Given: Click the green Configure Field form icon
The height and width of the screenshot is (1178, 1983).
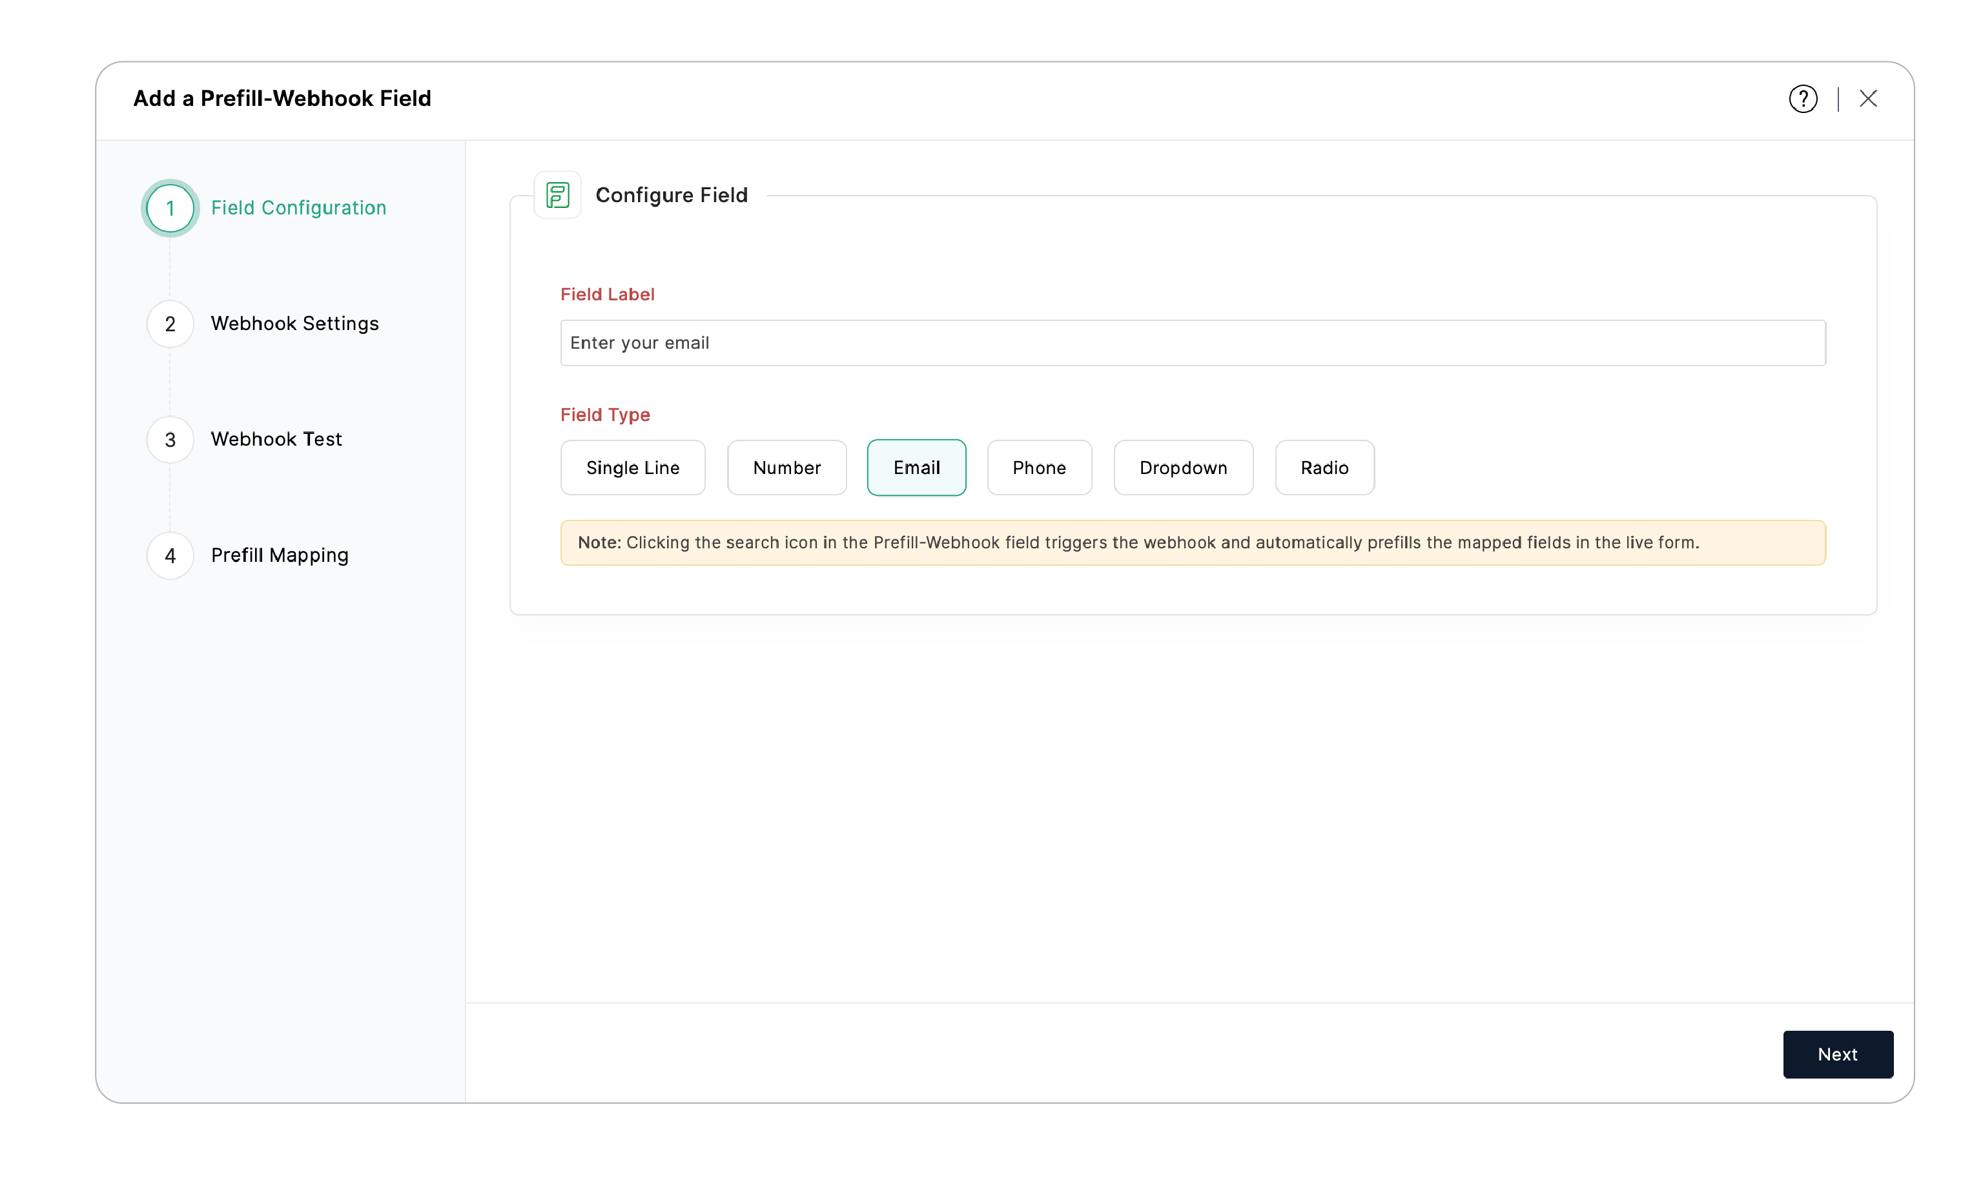Looking at the screenshot, I should point(557,195).
